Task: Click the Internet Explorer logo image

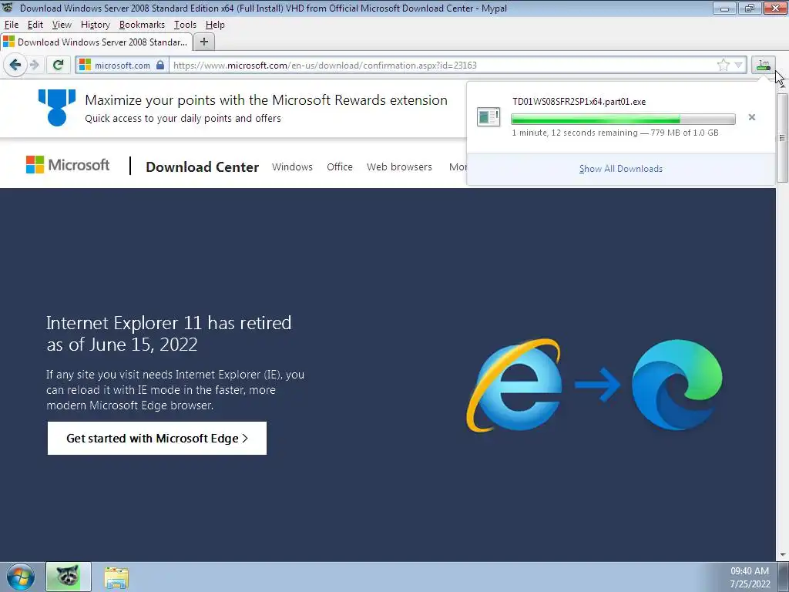Action: pyautogui.click(x=514, y=385)
